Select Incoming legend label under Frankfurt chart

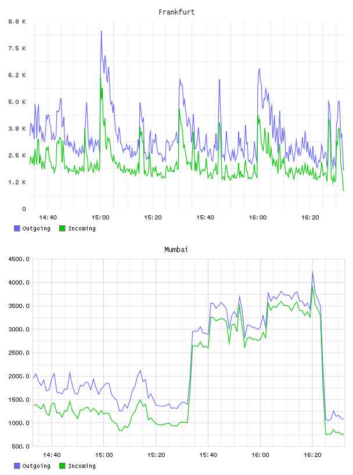(82, 229)
